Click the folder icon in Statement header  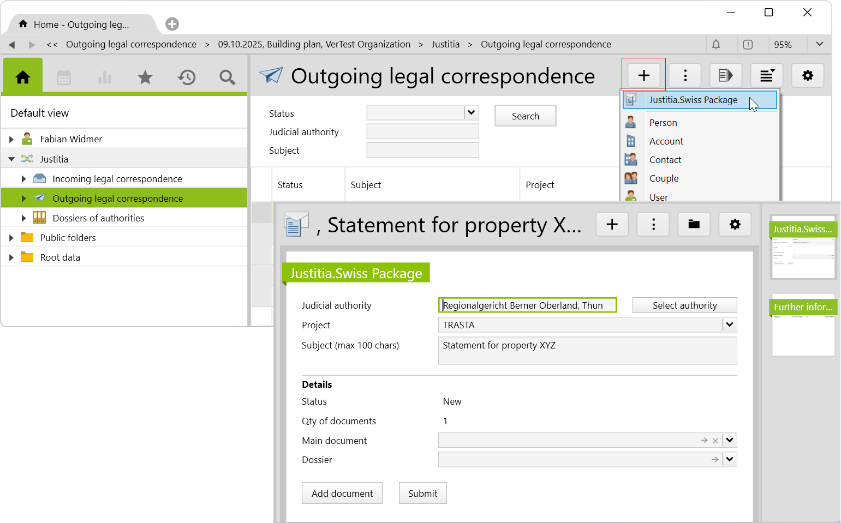click(x=694, y=224)
